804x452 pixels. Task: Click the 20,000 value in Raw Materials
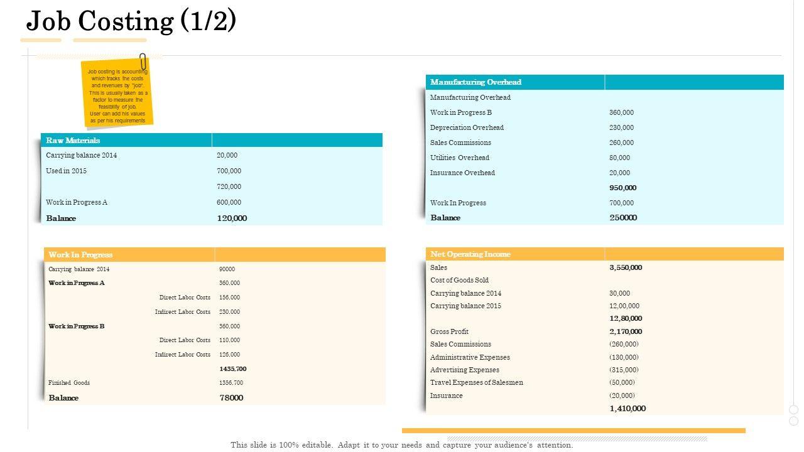tap(227, 155)
